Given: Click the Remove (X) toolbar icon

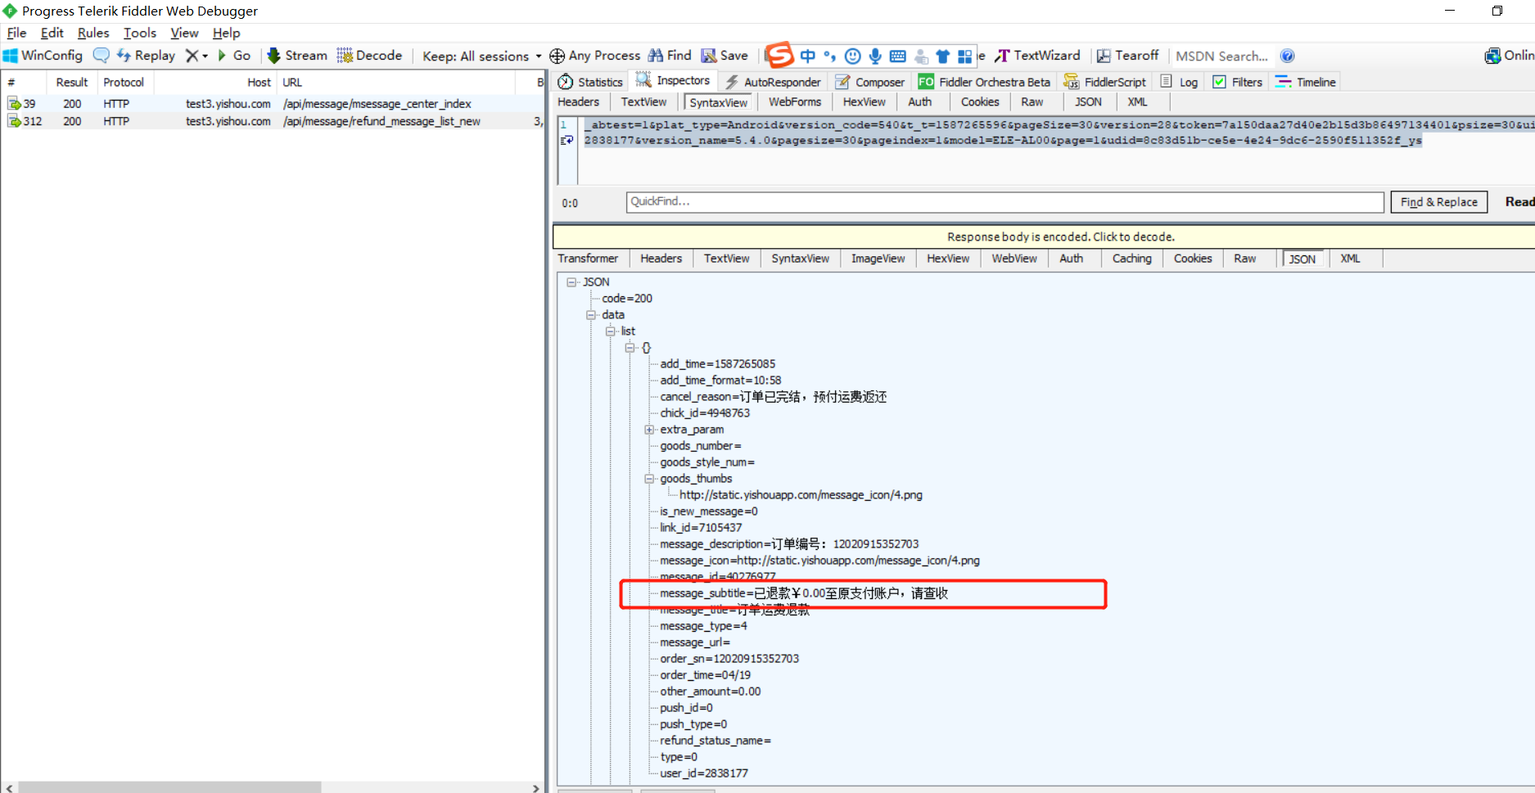Looking at the screenshot, I should [192, 56].
